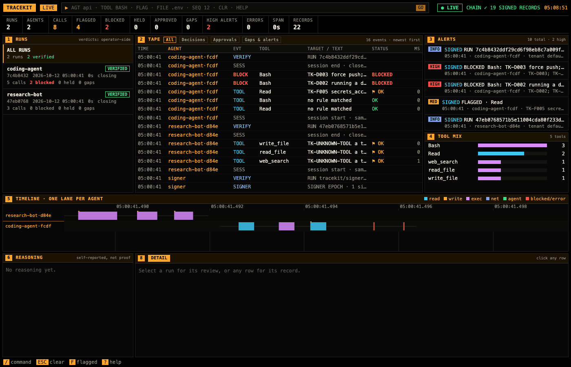Click the panel 5 TIMELINE number badge
This screenshot has width=571, height=367.
click(9, 199)
